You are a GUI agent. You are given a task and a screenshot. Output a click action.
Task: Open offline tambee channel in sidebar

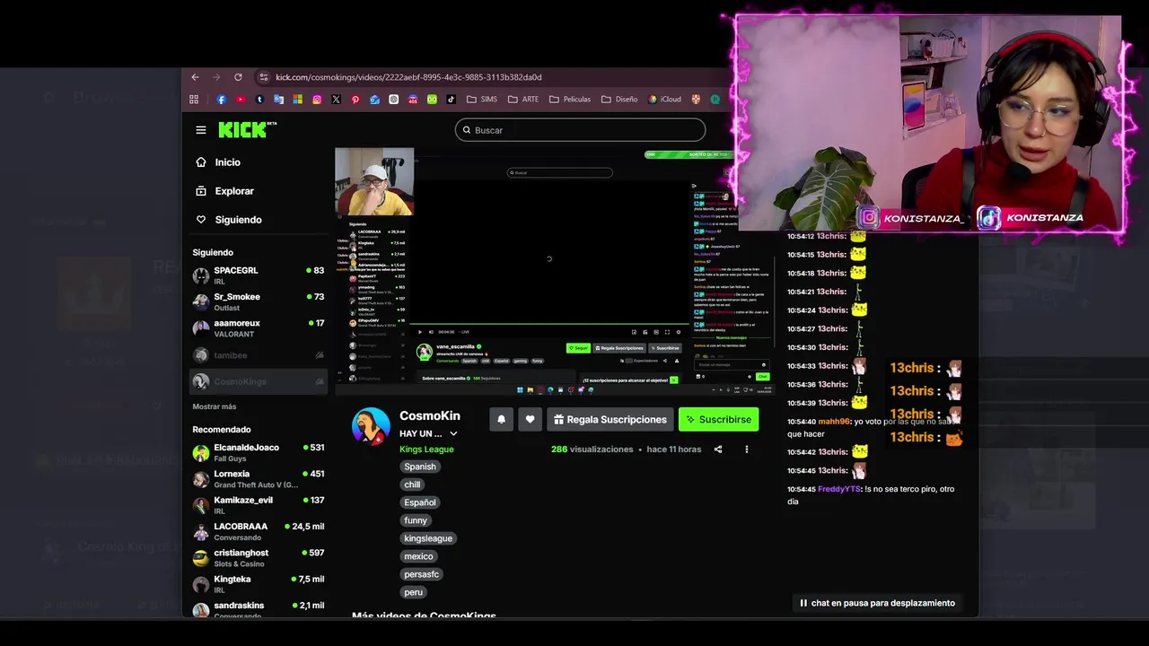(259, 355)
